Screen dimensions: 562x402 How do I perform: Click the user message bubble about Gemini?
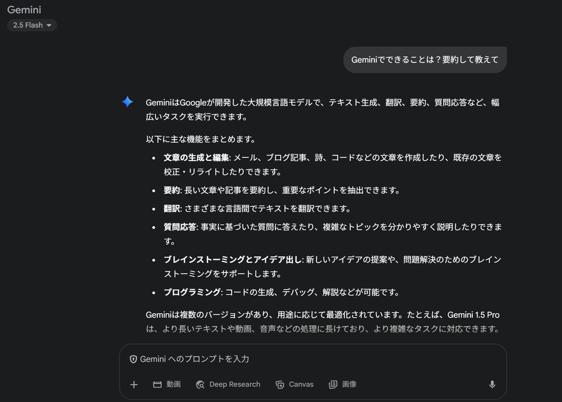(425, 60)
